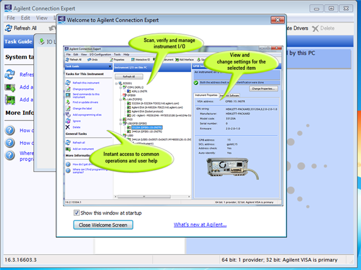This screenshot has width=361, height=270.
Task: Close the Welcome to Agilent Connection Expert dialog
Action: click(278, 20)
